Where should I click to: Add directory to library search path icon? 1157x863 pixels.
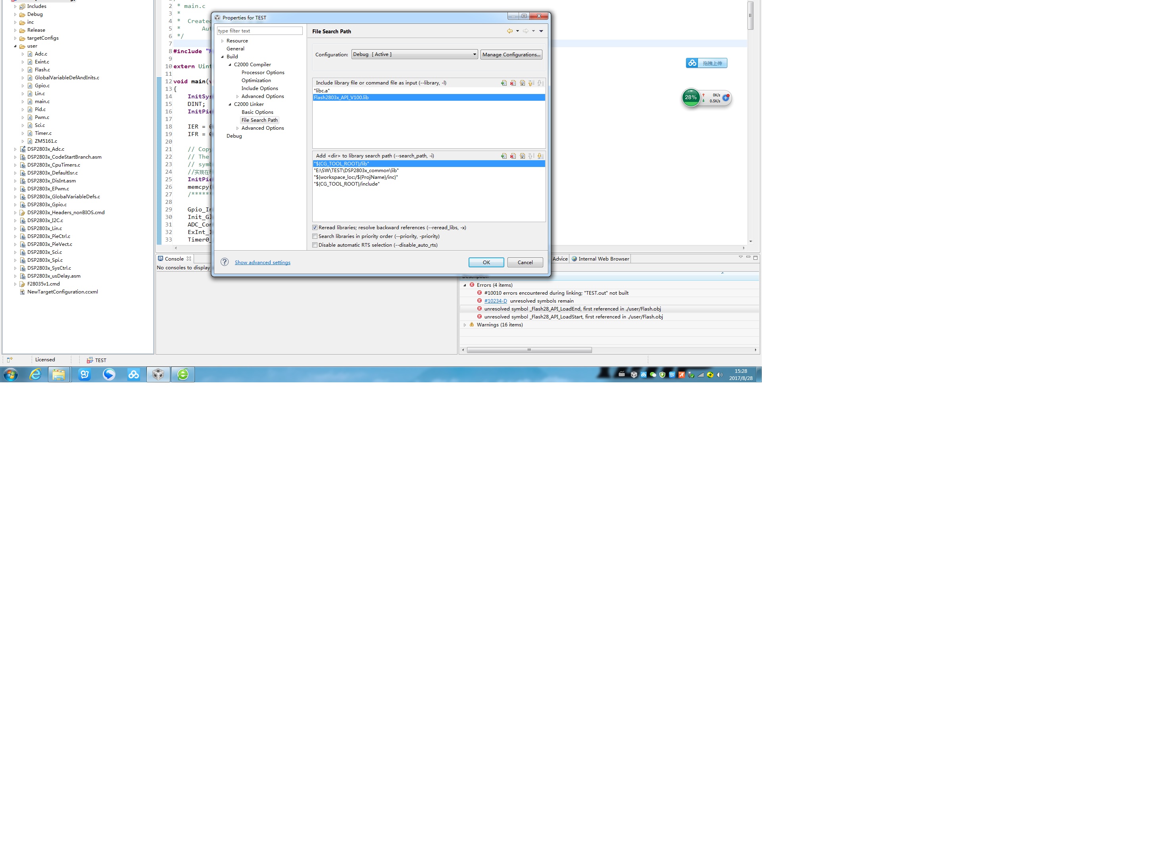[503, 156]
